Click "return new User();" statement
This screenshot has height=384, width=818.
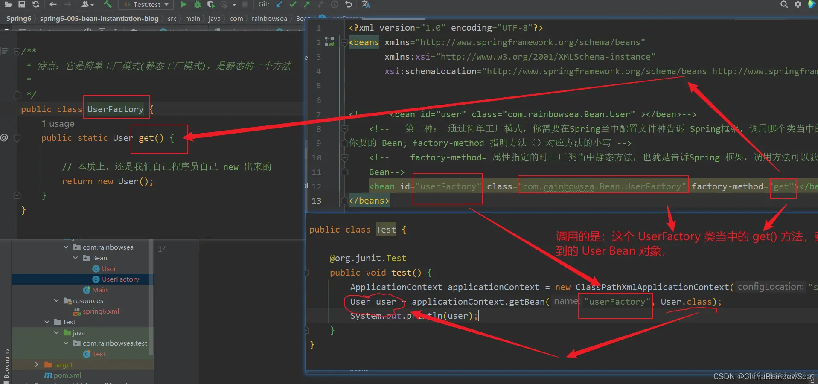coord(108,181)
